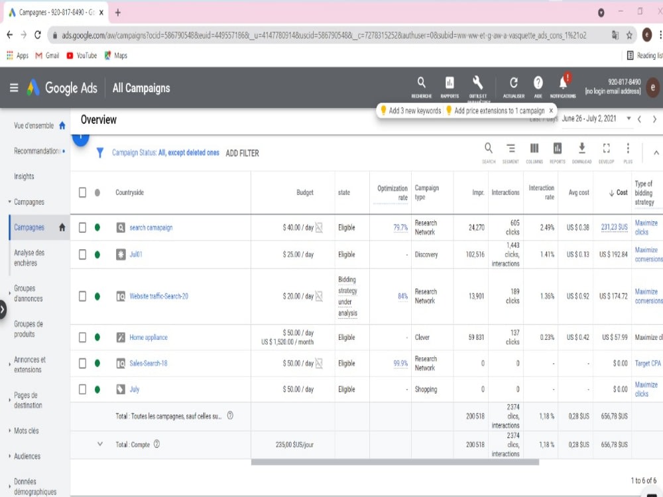The height and width of the screenshot is (497, 663).
Task: Click the help icon beside Total Toutes les campagnes
Action: point(230,415)
